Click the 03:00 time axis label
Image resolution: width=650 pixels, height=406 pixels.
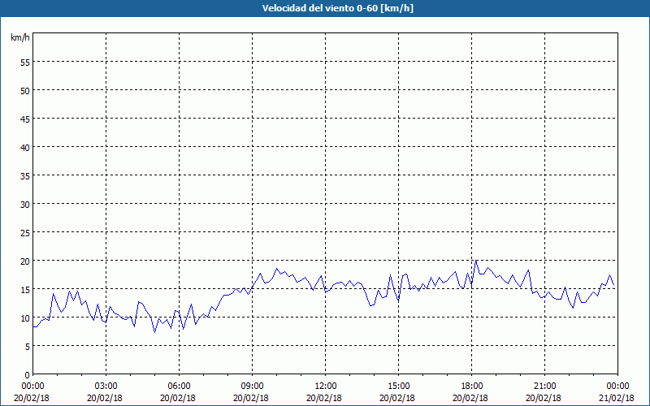click(106, 387)
